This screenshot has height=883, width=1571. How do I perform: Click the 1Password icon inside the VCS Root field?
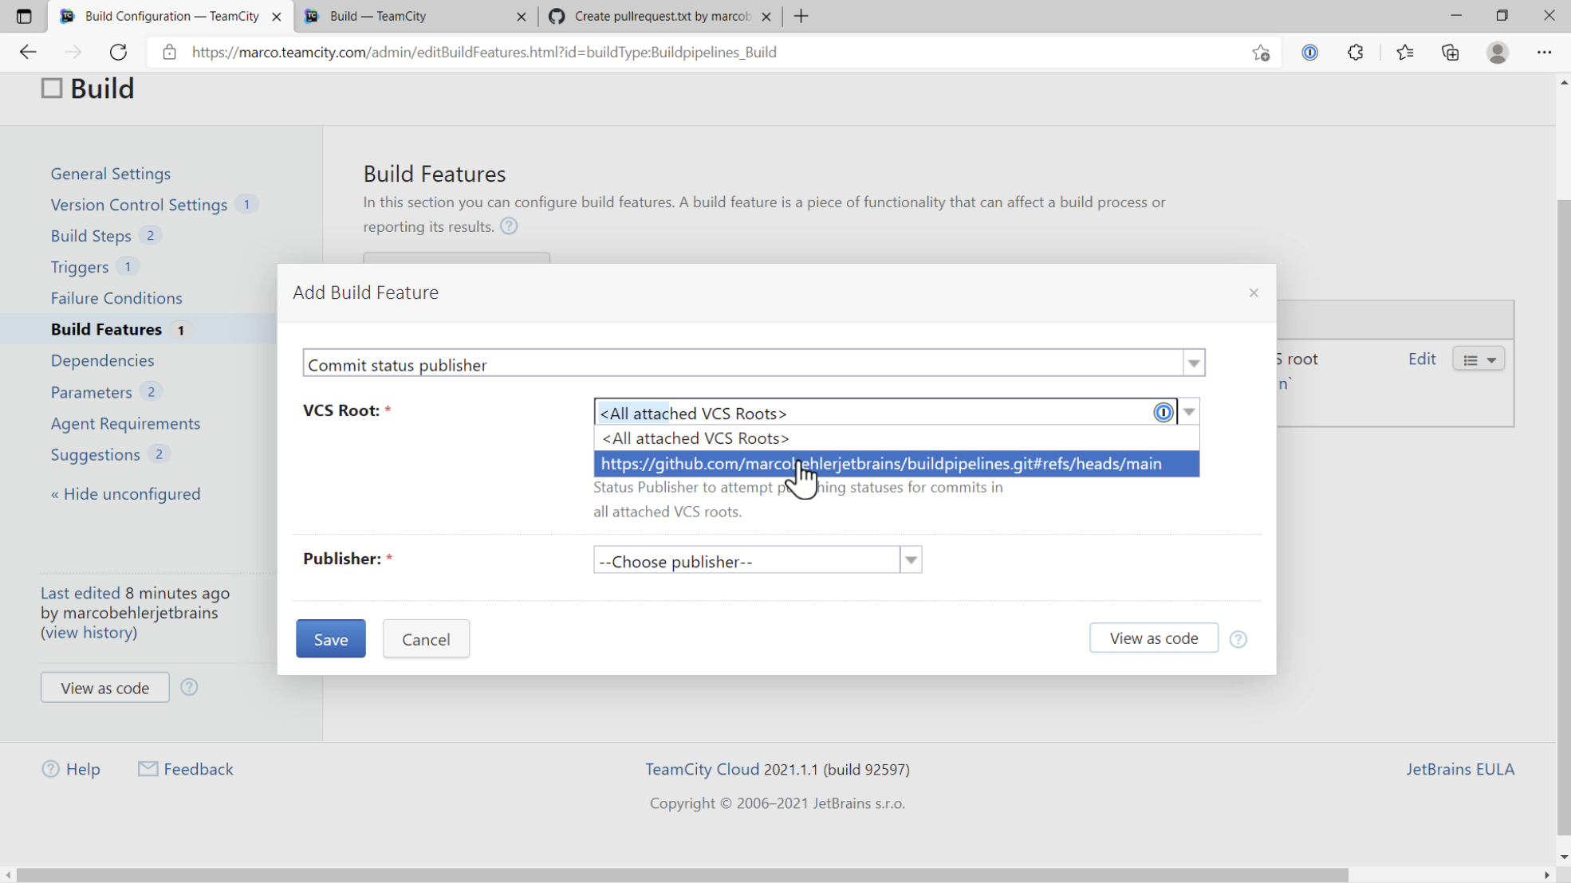(1163, 412)
